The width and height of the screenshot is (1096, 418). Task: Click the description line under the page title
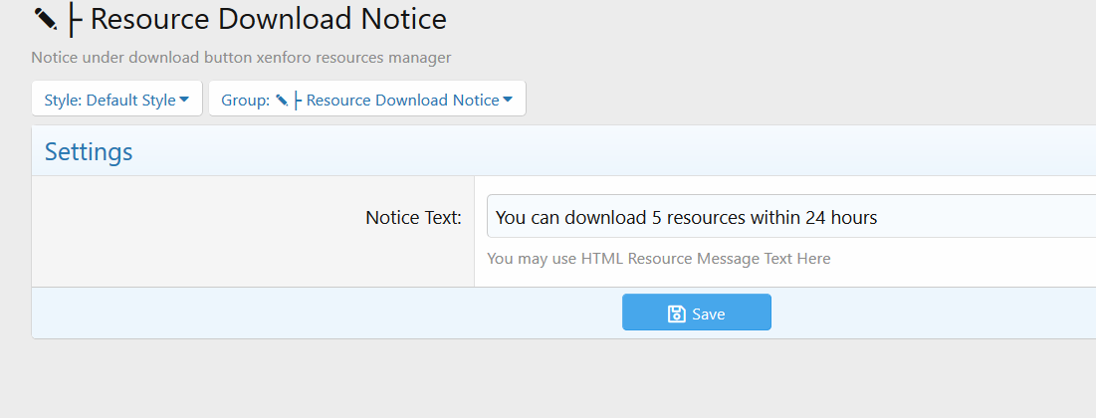coord(241,58)
